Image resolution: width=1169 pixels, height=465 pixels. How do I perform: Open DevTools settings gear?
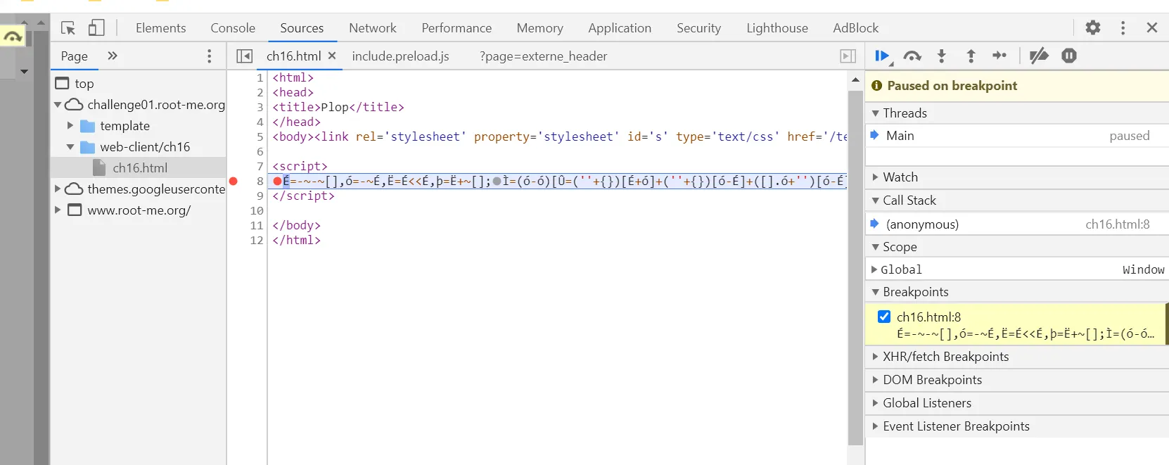1092,27
